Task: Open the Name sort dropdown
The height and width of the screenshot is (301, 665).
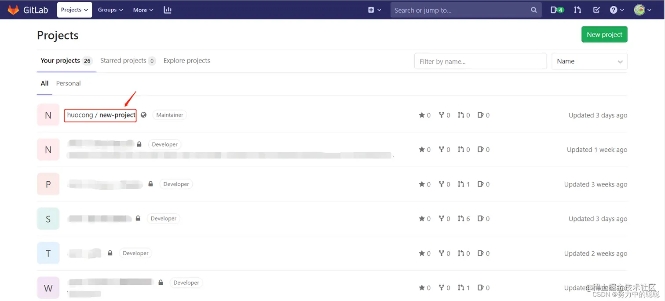Action: pyautogui.click(x=589, y=61)
